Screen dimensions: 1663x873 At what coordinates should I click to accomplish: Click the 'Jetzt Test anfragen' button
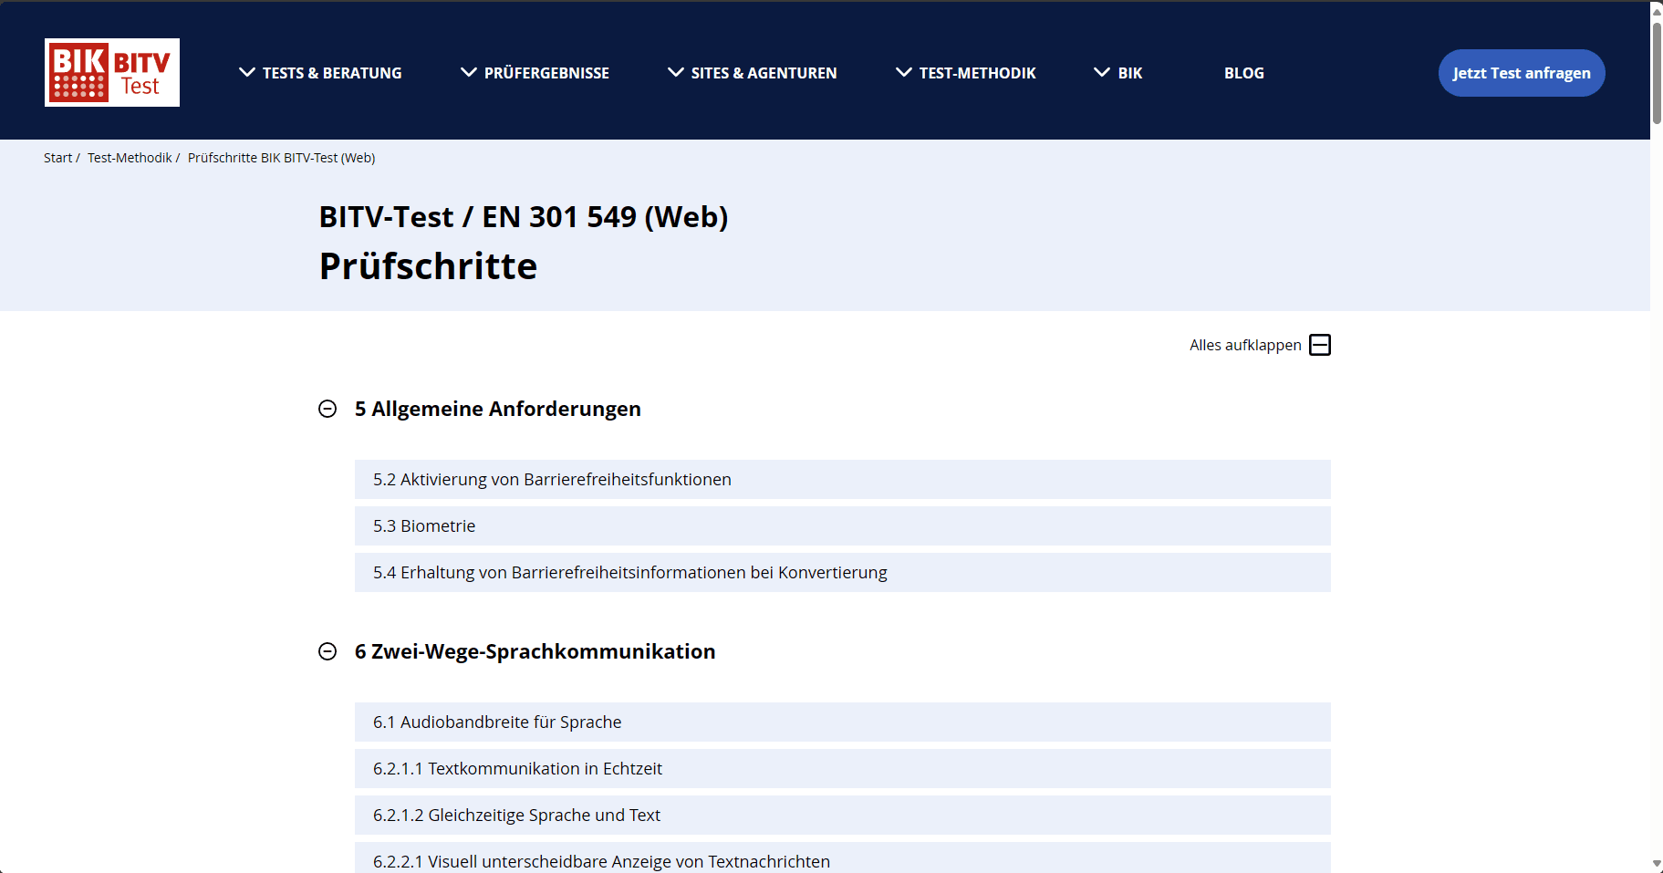tap(1520, 73)
